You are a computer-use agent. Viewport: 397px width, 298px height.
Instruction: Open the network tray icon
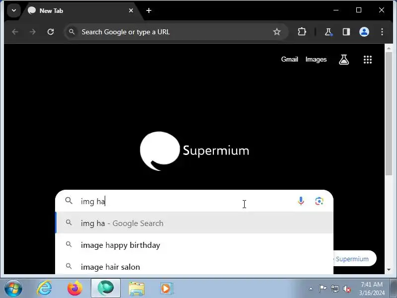pos(334,289)
